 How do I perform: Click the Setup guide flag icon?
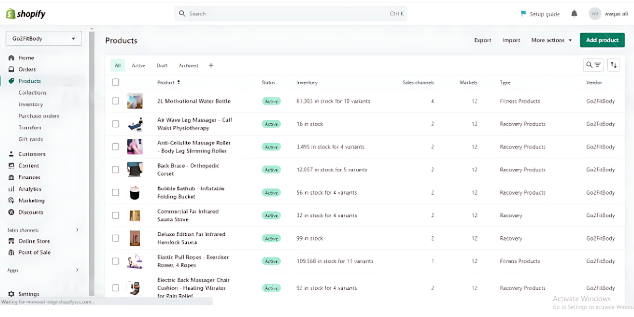523,13
